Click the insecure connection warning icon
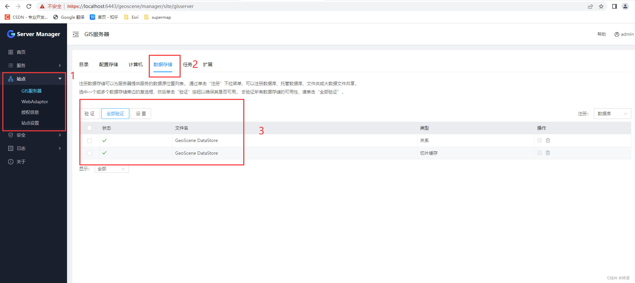 tap(42, 6)
